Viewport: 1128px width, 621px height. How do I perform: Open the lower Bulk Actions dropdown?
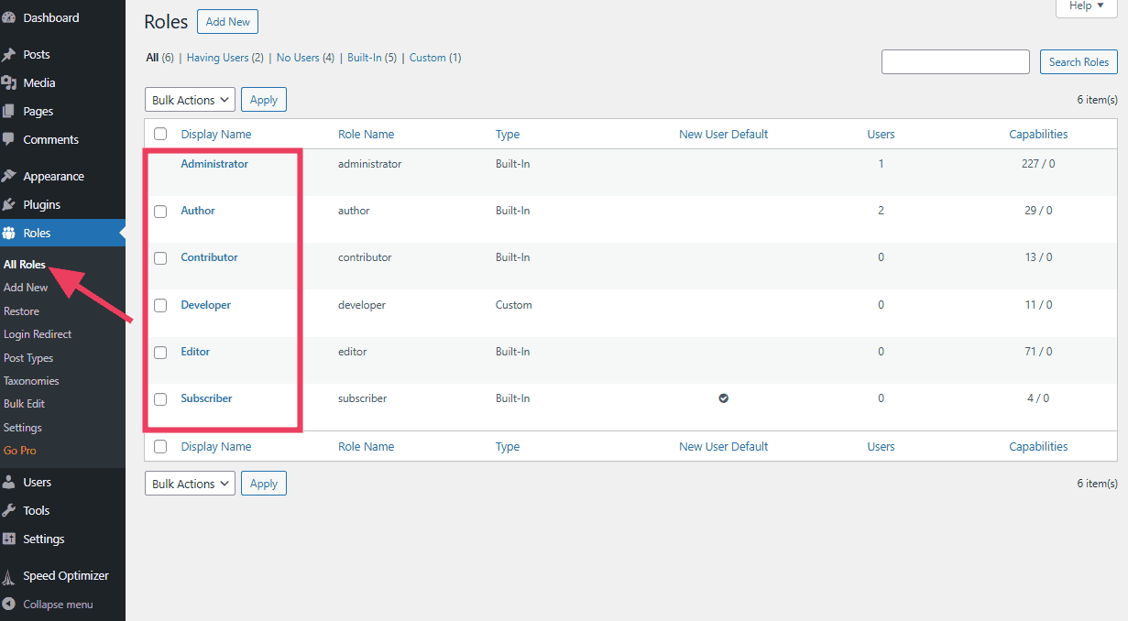click(x=190, y=483)
